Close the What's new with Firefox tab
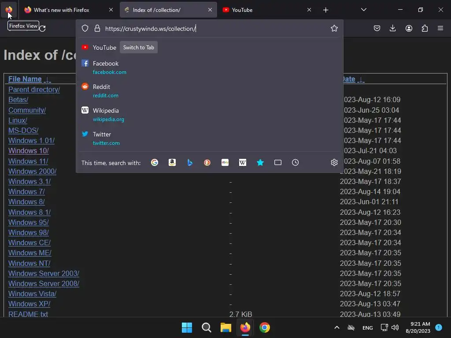The image size is (451, 338). click(111, 10)
